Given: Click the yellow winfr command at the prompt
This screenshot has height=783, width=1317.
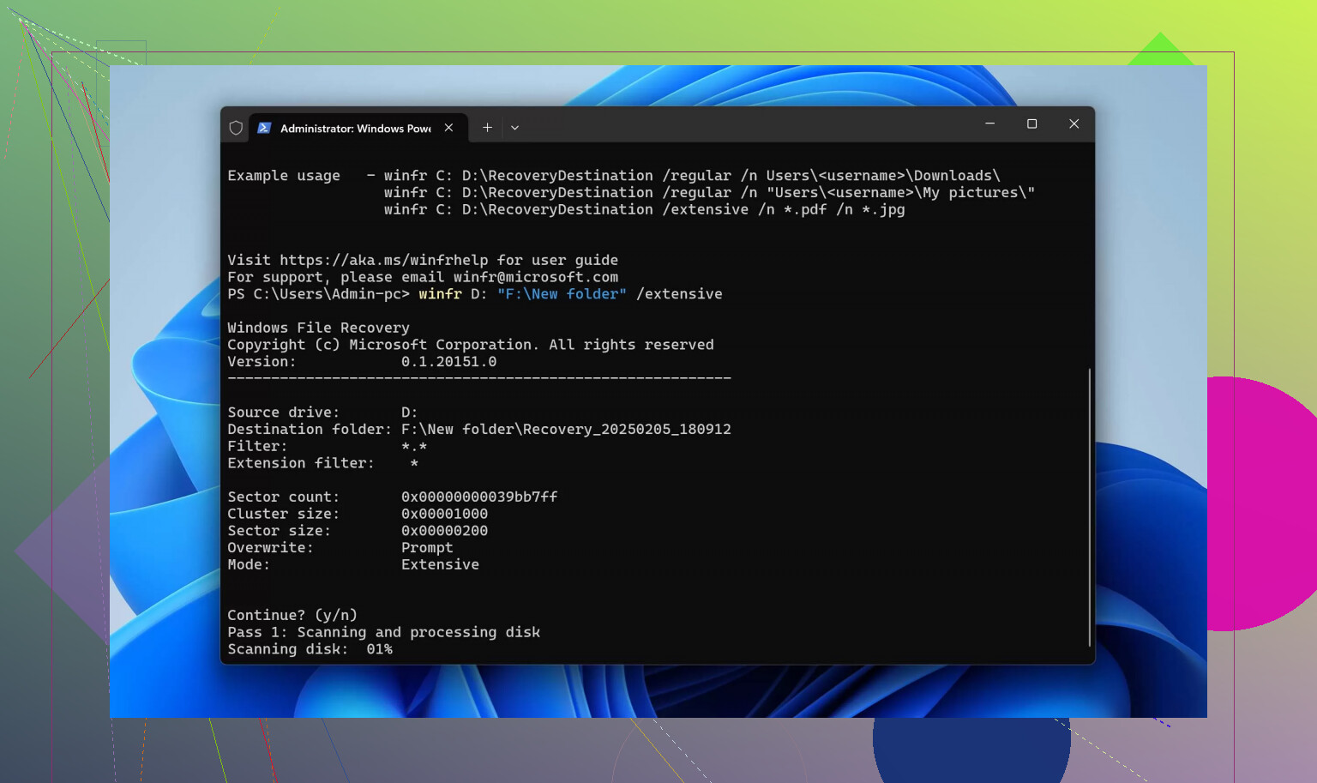Looking at the screenshot, I should click(440, 294).
